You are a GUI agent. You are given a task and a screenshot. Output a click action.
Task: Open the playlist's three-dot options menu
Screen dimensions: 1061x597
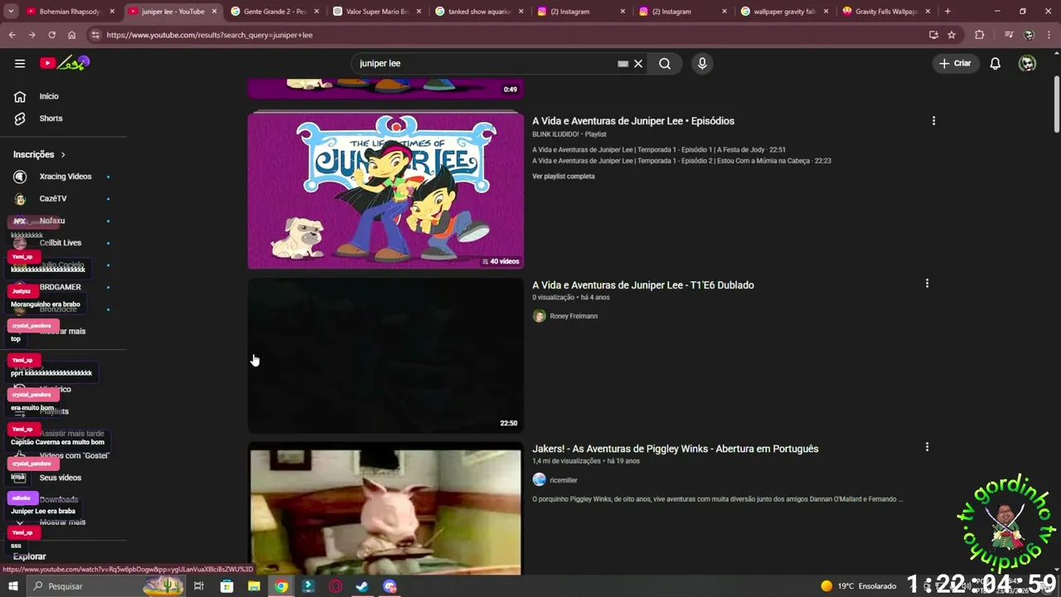[x=933, y=121]
